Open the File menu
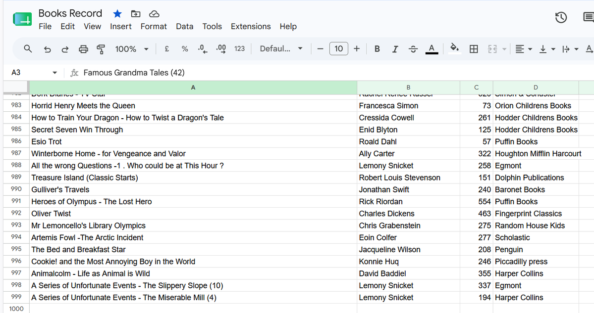Viewport: 594px width, 313px height. click(45, 27)
